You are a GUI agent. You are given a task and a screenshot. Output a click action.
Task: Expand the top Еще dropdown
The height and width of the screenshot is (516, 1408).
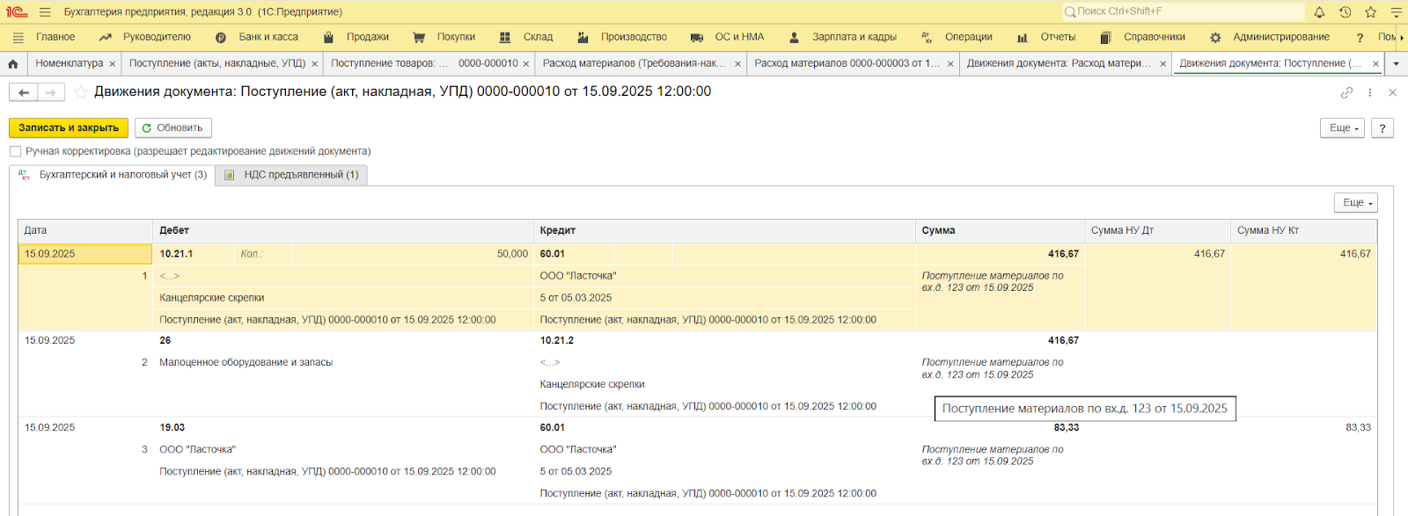1342,128
